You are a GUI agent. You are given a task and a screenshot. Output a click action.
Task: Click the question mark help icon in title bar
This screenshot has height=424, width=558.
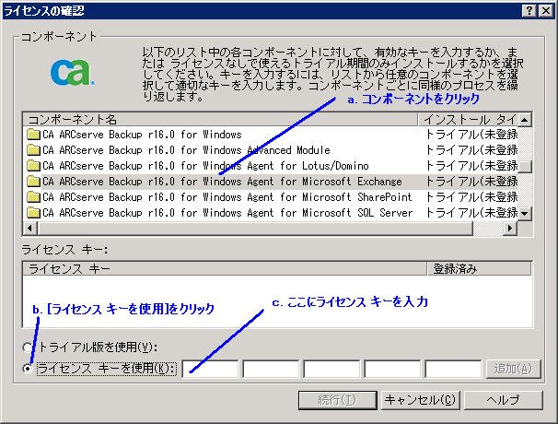coord(529,11)
